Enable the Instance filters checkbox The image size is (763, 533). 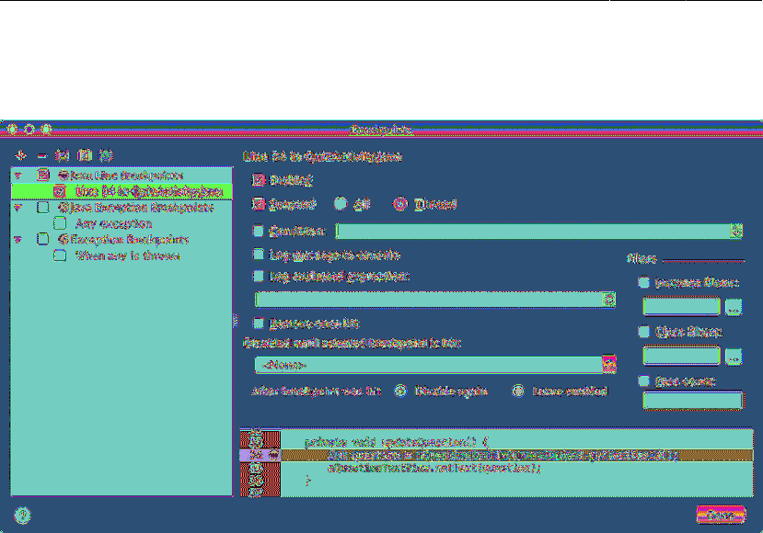pyautogui.click(x=643, y=282)
